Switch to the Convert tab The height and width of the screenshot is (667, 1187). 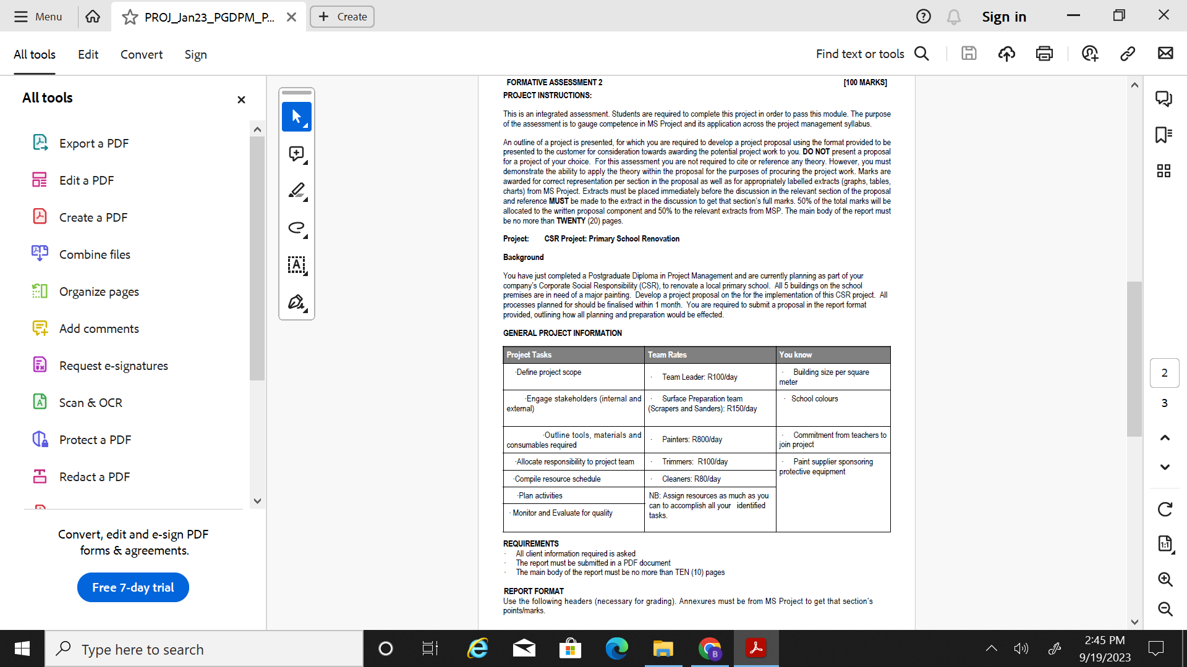click(141, 54)
